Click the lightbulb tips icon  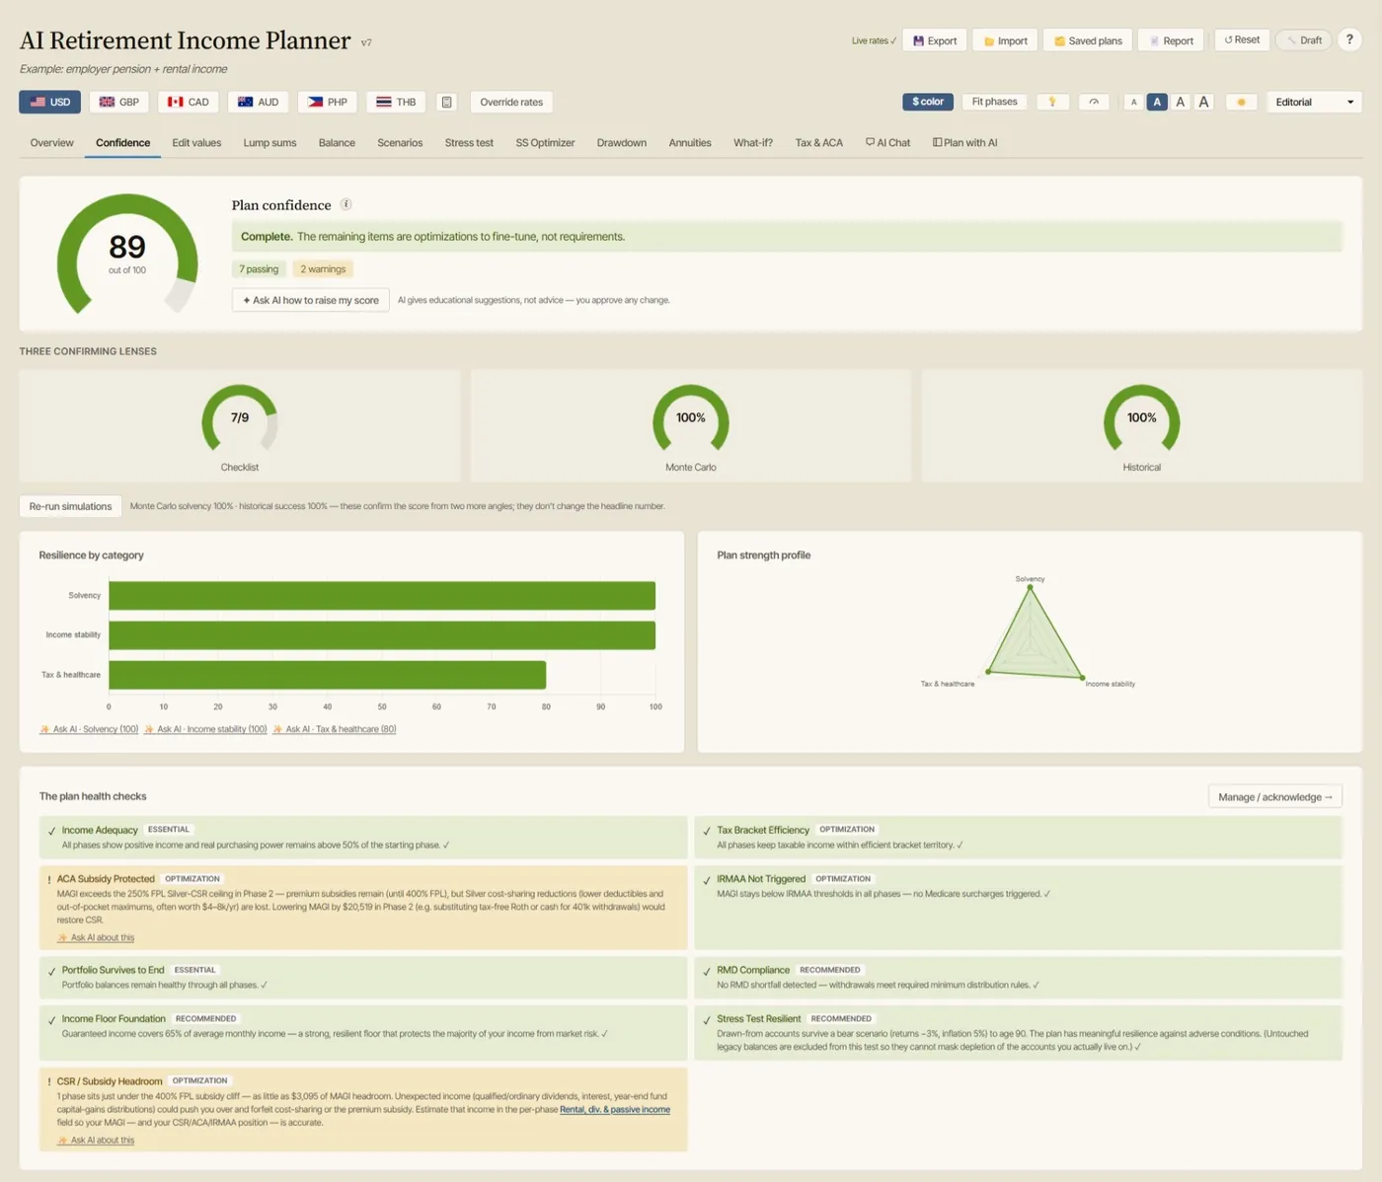1052,102
